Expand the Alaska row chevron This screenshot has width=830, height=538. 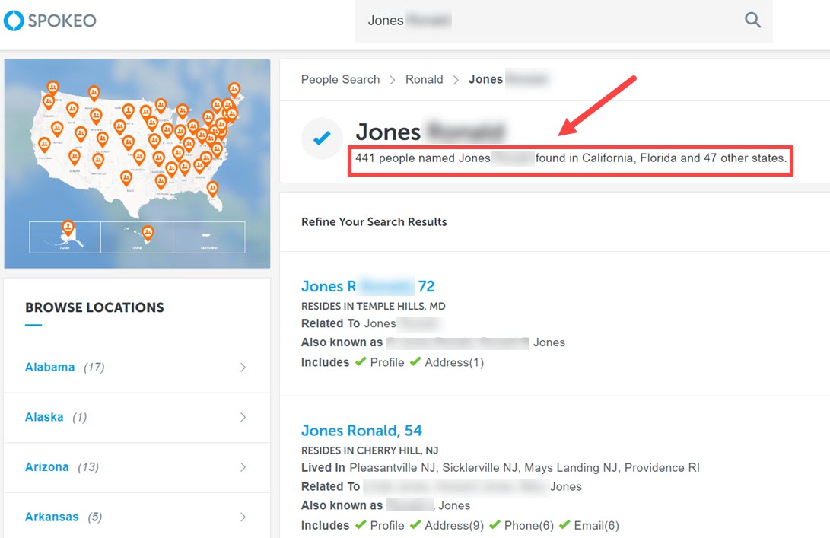coord(243,417)
